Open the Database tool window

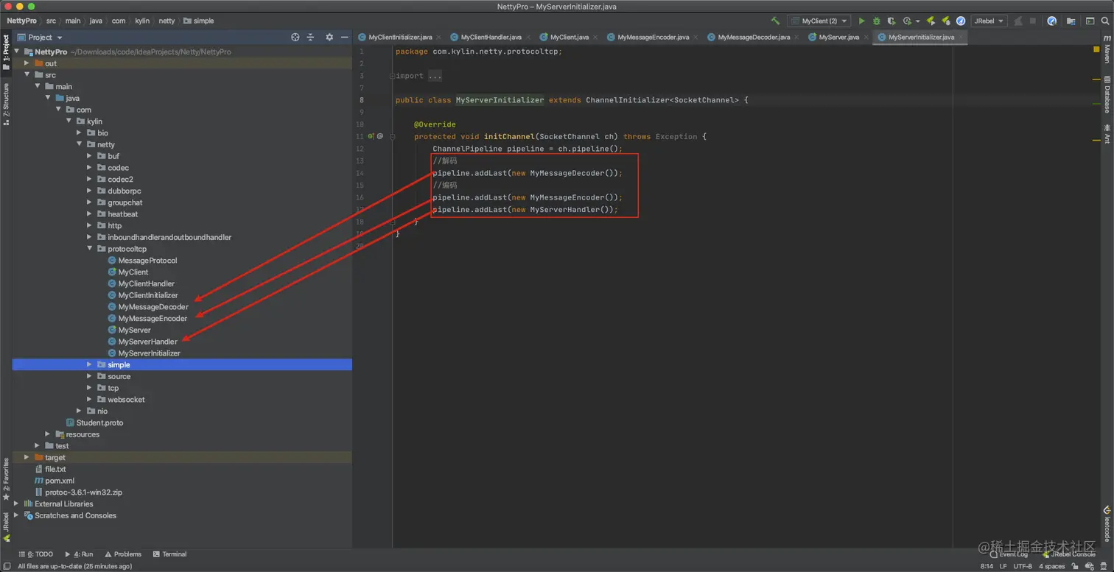click(x=1107, y=94)
